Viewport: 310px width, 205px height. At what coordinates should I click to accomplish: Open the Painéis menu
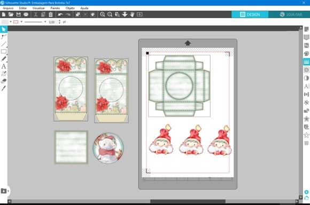[55, 8]
